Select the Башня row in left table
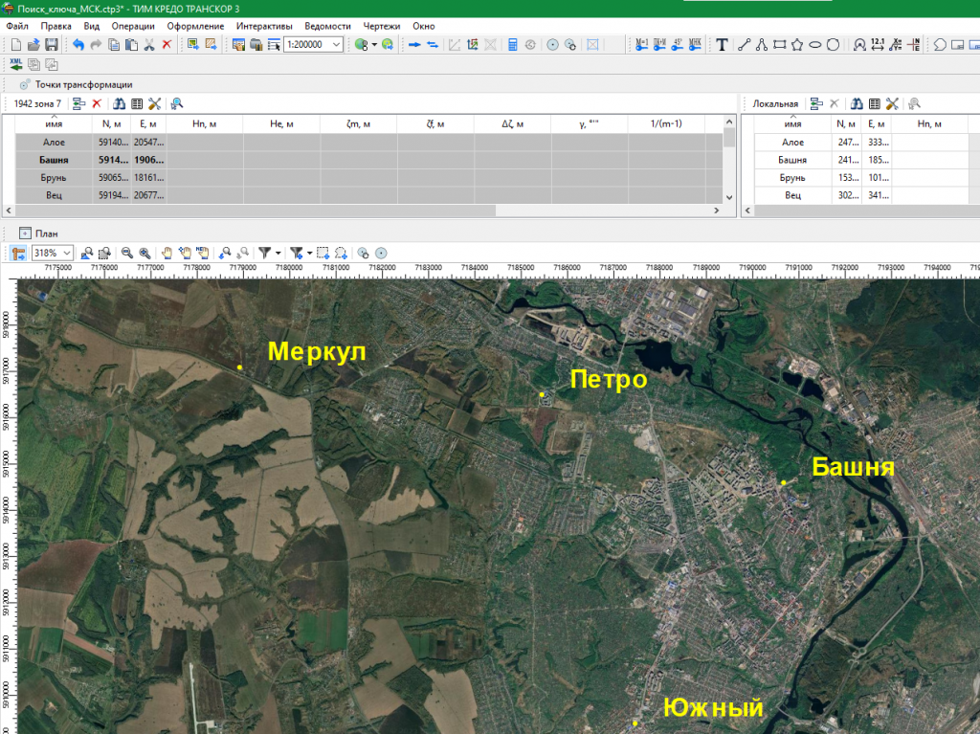Image resolution: width=980 pixels, height=734 pixels. (x=54, y=160)
